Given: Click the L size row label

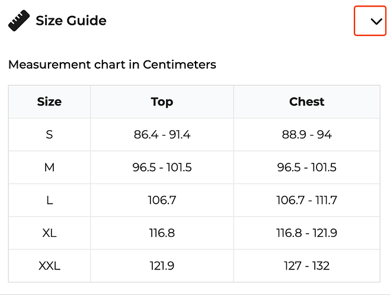Looking at the screenshot, I should pyautogui.click(x=49, y=200).
